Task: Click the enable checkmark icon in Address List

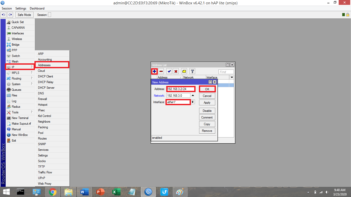Action: point(169,71)
